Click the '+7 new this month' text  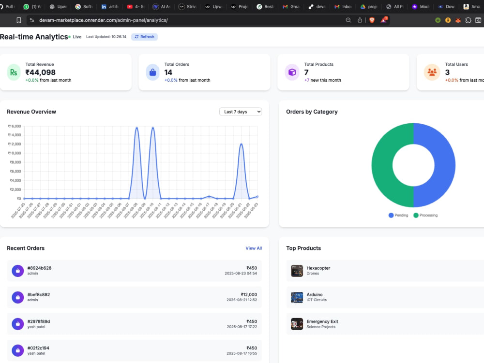click(322, 80)
